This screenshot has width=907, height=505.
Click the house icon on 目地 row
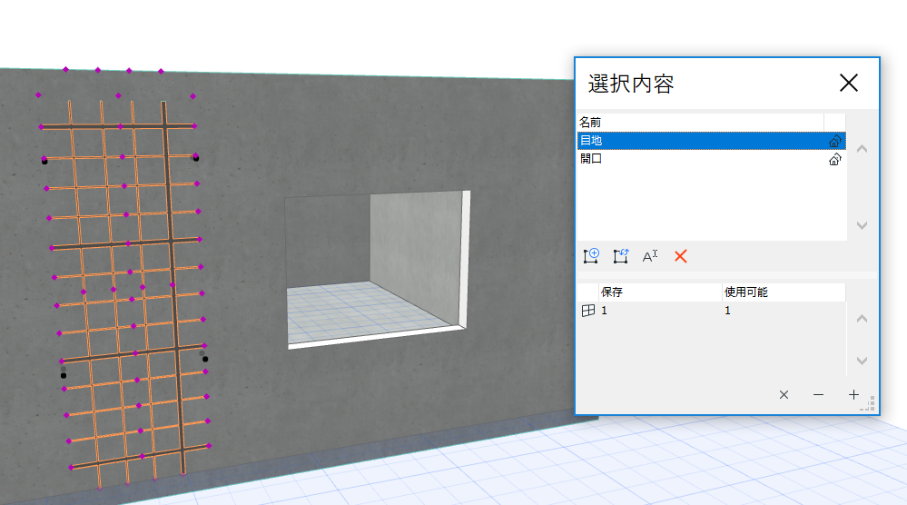tap(834, 141)
